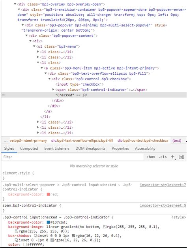Open the second box-shadow inset editor icon

[16, 240]
